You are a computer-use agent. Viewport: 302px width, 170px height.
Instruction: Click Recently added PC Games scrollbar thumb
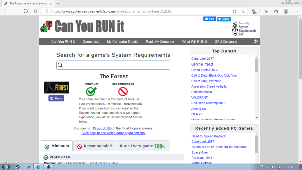coord(257,144)
